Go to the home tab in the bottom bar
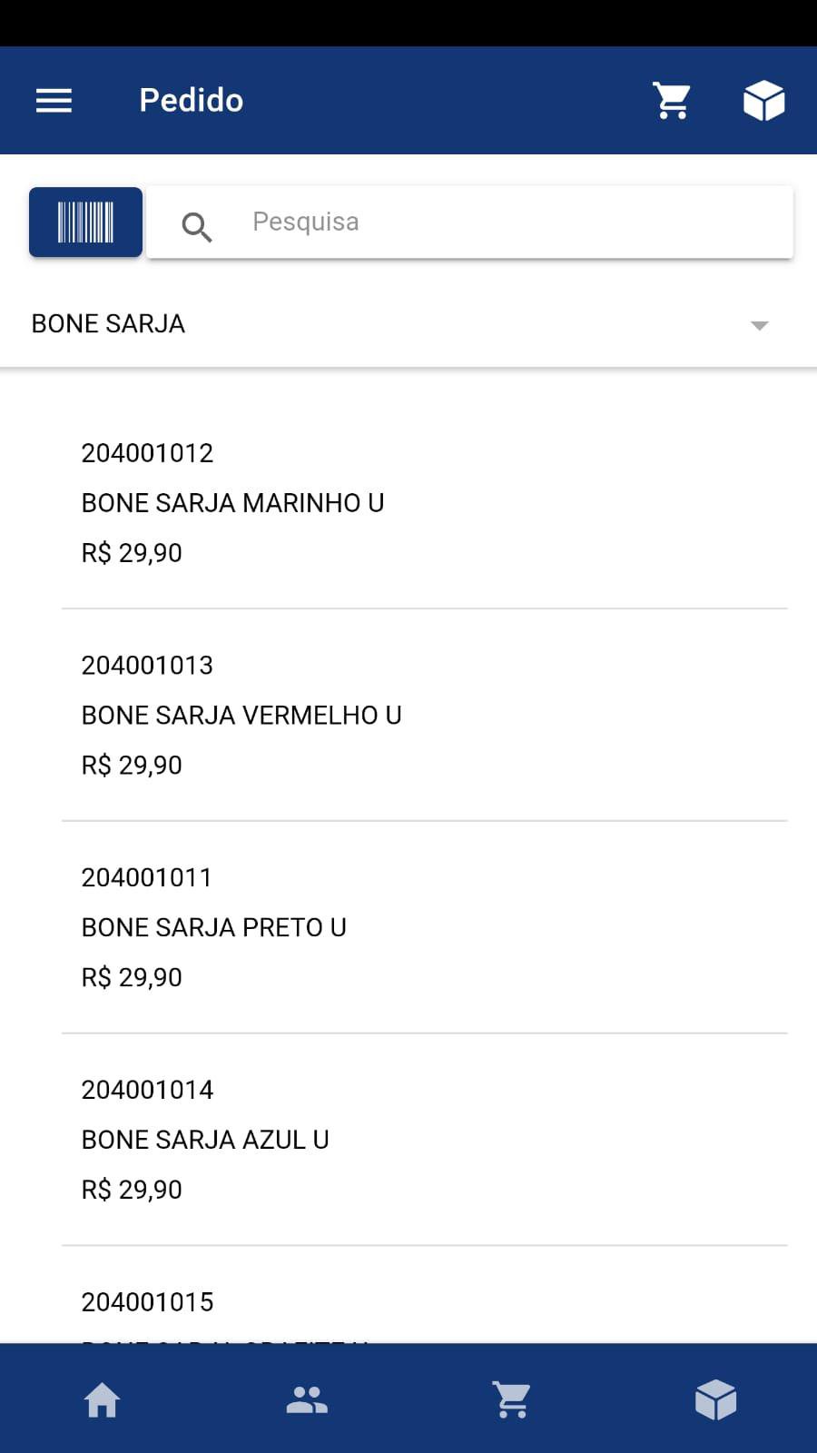Screen dimensions: 817x1453 [x=103, y=1399]
